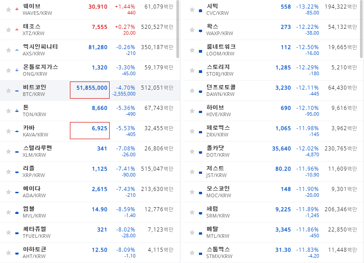Select the 비트코인 BTC/KRW row

(90, 91)
